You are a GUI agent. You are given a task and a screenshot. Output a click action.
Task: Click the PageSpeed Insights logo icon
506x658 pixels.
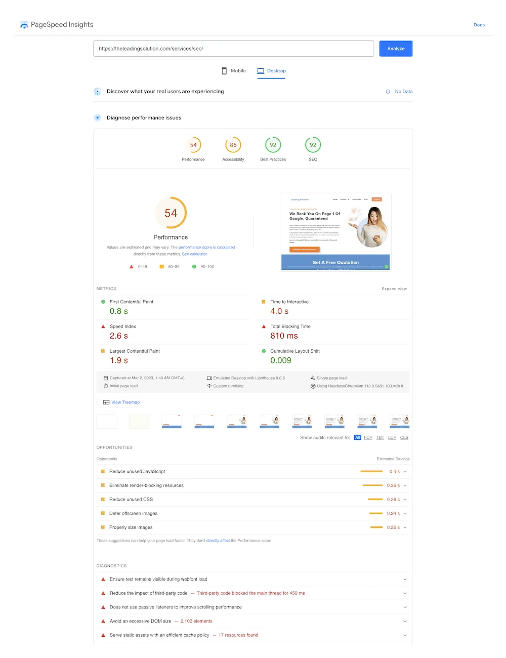24,25
